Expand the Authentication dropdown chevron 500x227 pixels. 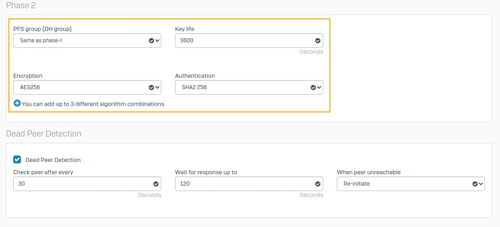coord(319,87)
